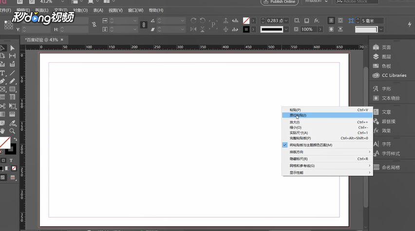The width and height of the screenshot is (415, 231).
Task: Choose 粘贴(P) from context menu
Action: tap(327, 110)
